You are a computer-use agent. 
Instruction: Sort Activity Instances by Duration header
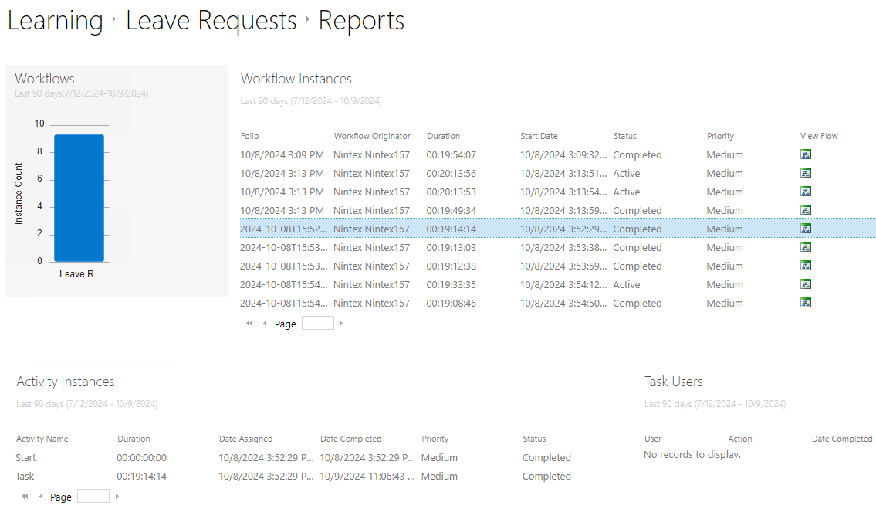coord(134,439)
